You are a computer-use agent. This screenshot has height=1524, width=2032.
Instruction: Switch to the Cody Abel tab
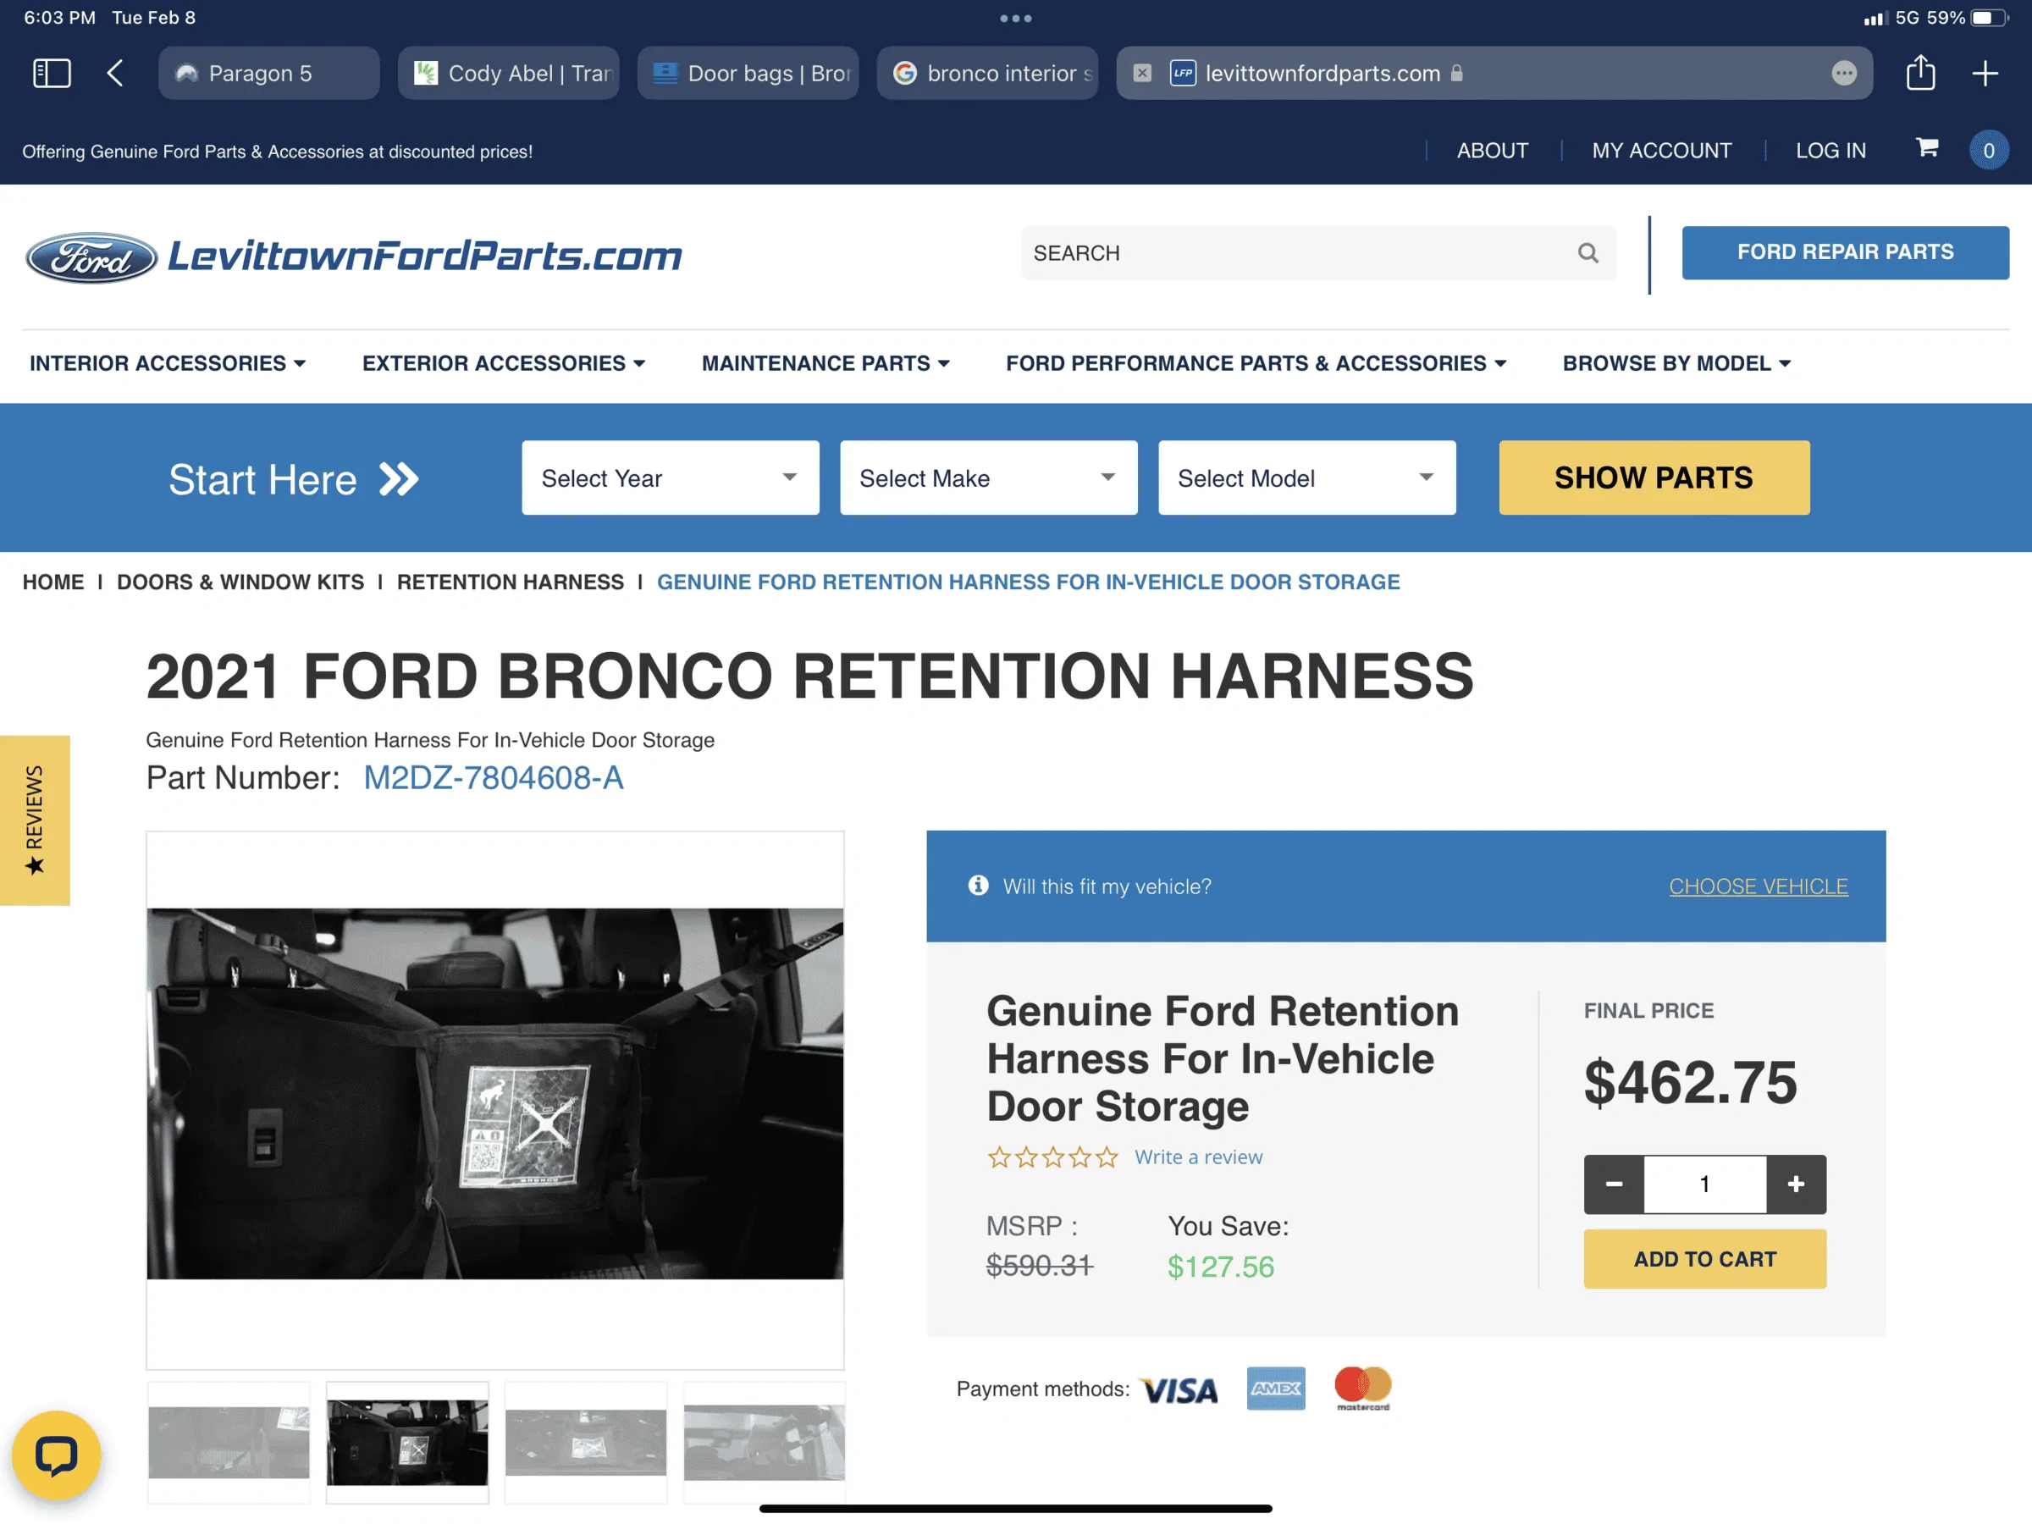(508, 74)
